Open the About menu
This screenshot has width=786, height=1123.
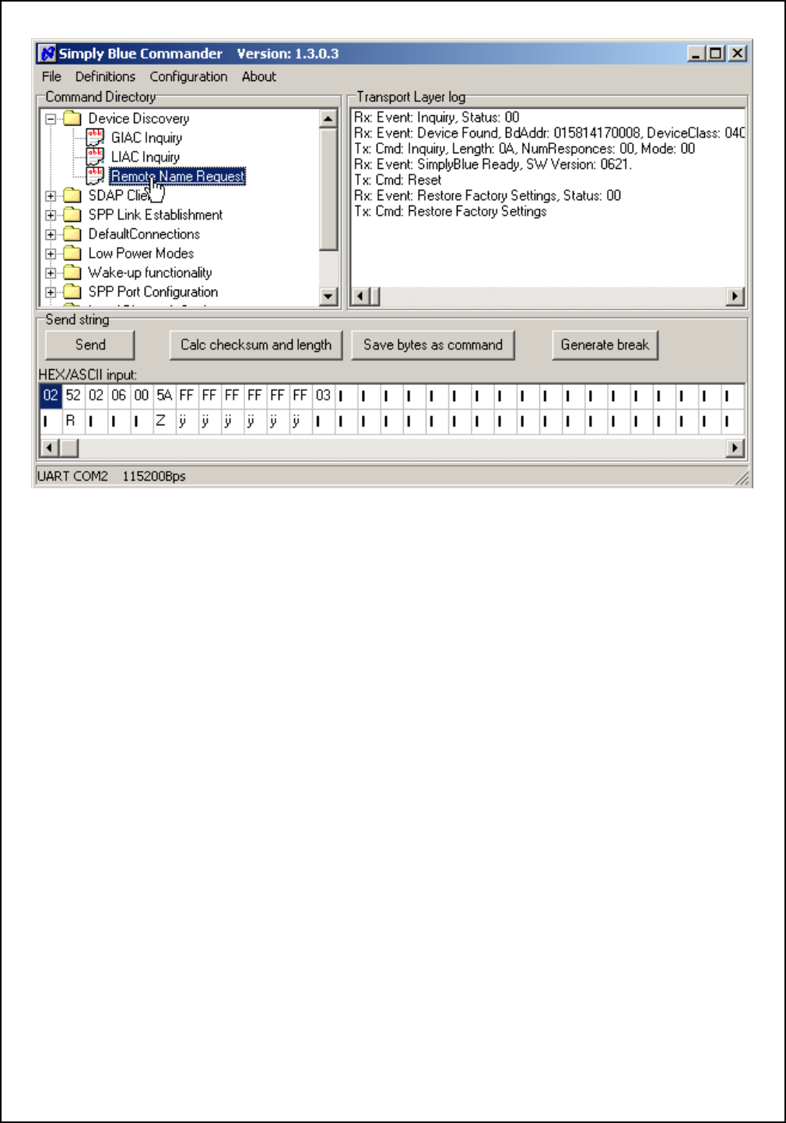point(258,76)
